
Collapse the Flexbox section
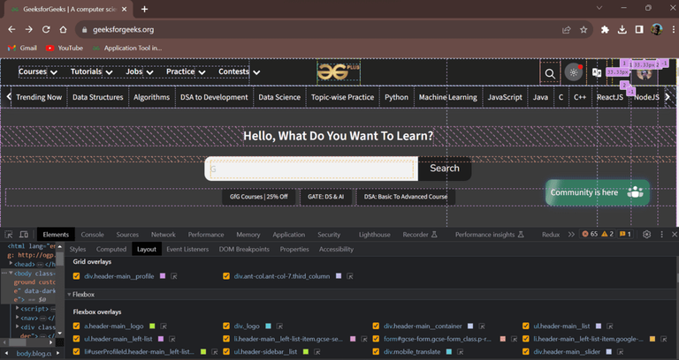69,295
